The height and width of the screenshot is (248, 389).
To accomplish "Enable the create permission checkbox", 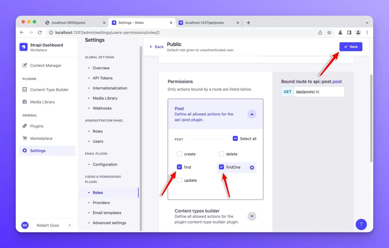I will pos(179,154).
